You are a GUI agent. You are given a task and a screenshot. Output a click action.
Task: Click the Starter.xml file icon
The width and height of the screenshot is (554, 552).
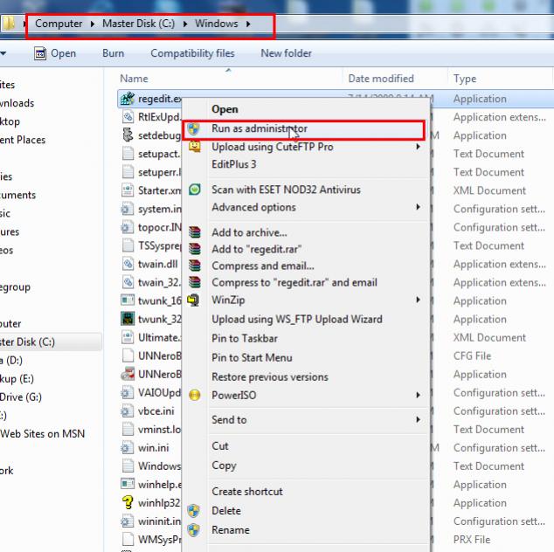pos(128,190)
